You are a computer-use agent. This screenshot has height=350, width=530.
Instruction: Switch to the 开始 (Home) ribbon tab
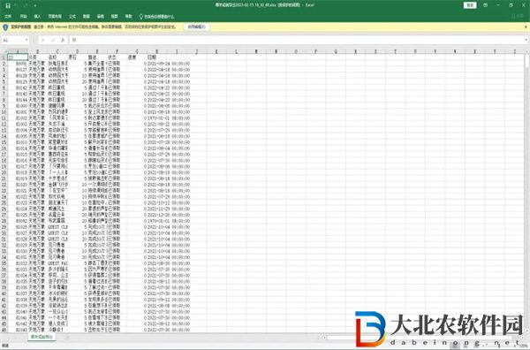pos(23,16)
